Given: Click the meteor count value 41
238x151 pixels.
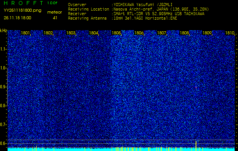Looking at the screenshot, I should [x=55, y=18].
